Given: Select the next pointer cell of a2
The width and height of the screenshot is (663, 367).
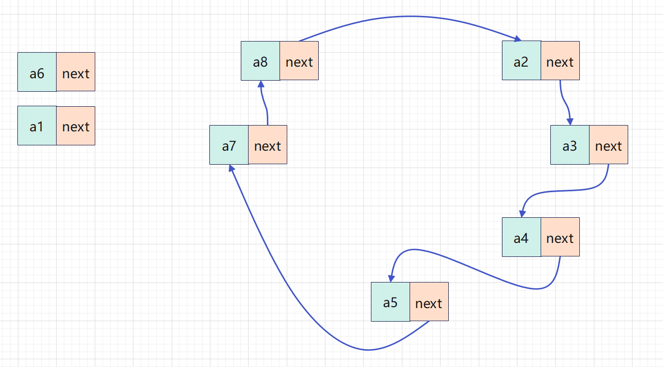Looking at the screenshot, I should coord(560,60).
